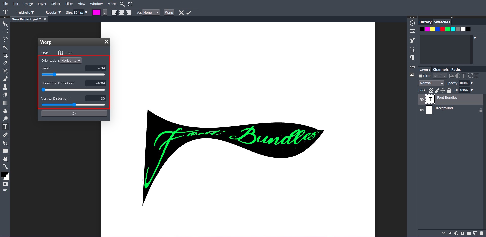Open the Orientation Horizontal dropdown
The width and height of the screenshot is (486, 237).
71,61
